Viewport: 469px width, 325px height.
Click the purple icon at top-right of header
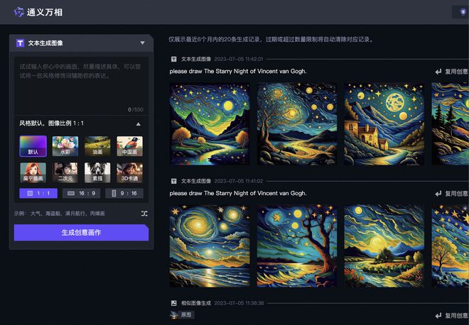pos(463,12)
